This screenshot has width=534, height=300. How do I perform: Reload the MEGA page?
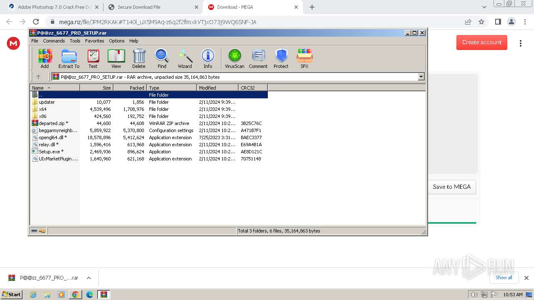tap(36, 22)
